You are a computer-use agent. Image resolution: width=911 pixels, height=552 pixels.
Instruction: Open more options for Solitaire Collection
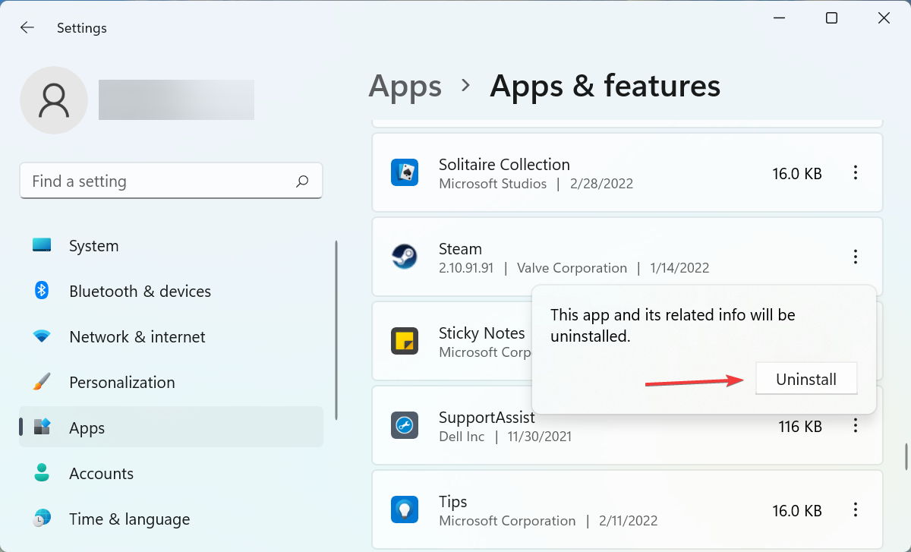click(x=856, y=173)
